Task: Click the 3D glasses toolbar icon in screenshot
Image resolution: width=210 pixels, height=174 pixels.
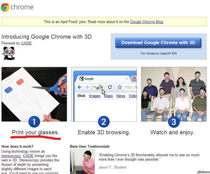Action: point(98,87)
